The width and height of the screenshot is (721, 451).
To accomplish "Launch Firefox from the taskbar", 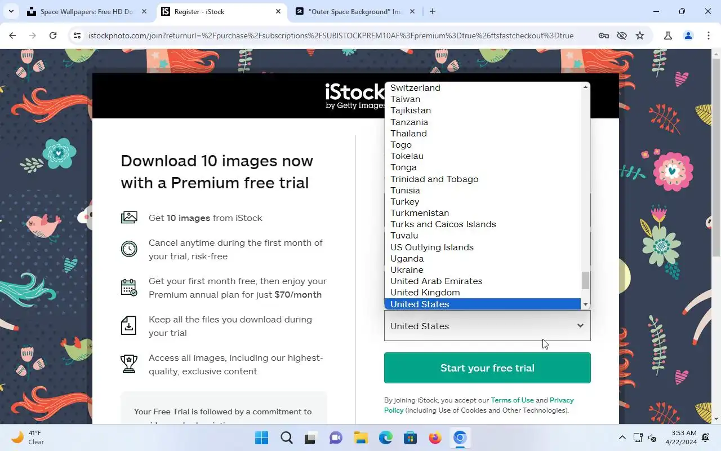I will click(x=435, y=438).
